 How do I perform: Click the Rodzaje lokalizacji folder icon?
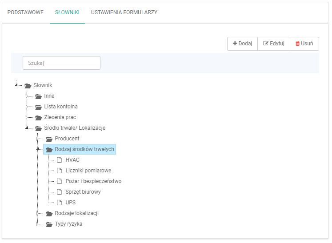pos(49,214)
